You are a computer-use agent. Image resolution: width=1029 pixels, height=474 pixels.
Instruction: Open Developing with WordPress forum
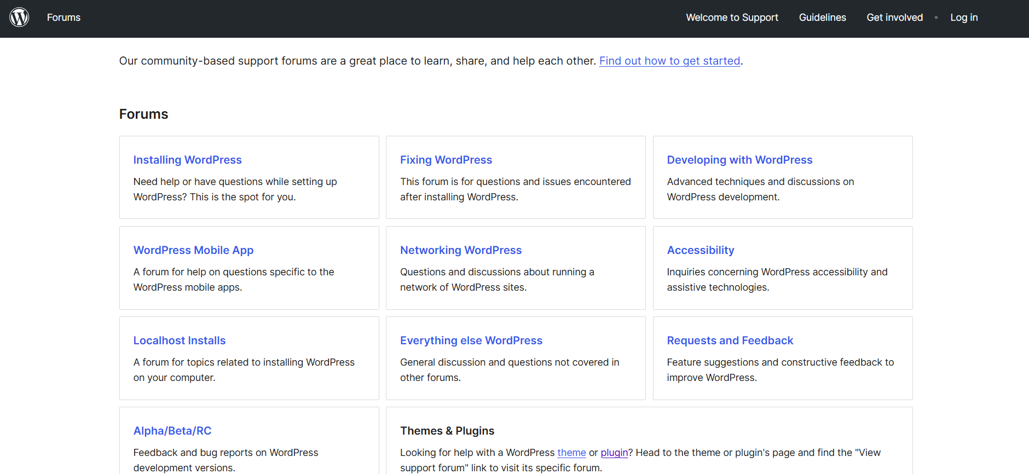tap(739, 160)
